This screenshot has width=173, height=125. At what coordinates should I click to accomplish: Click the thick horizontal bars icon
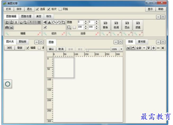pyautogui.click(x=39, y=22)
